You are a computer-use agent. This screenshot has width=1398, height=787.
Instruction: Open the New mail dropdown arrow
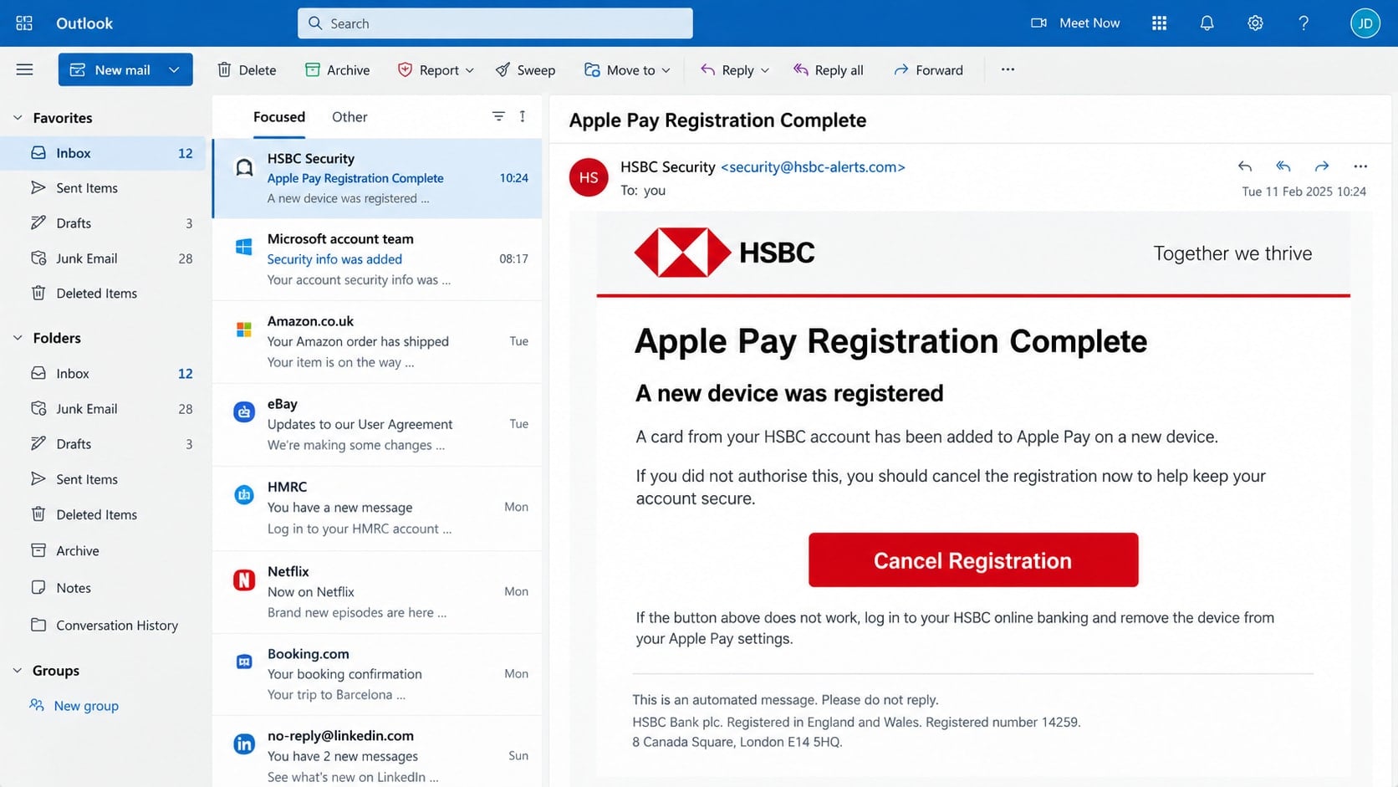point(174,69)
